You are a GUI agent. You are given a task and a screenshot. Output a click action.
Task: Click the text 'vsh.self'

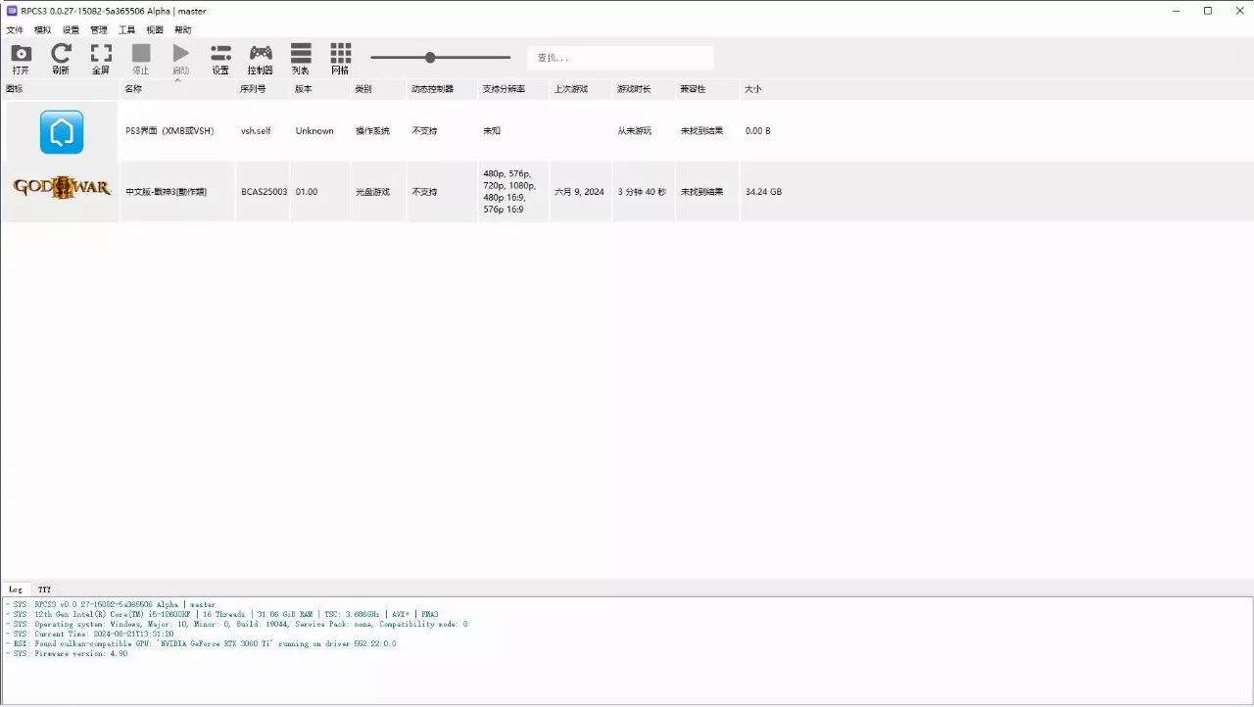tap(256, 131)
